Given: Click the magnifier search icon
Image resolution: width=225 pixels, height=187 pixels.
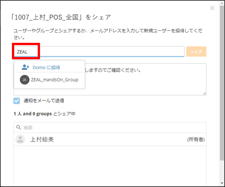Looking at the screenshot, I should (x=19, y=127).
